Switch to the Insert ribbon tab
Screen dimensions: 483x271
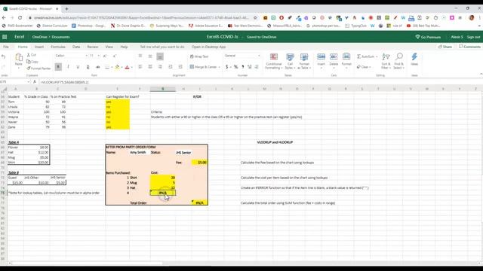(x=39, y=47)
